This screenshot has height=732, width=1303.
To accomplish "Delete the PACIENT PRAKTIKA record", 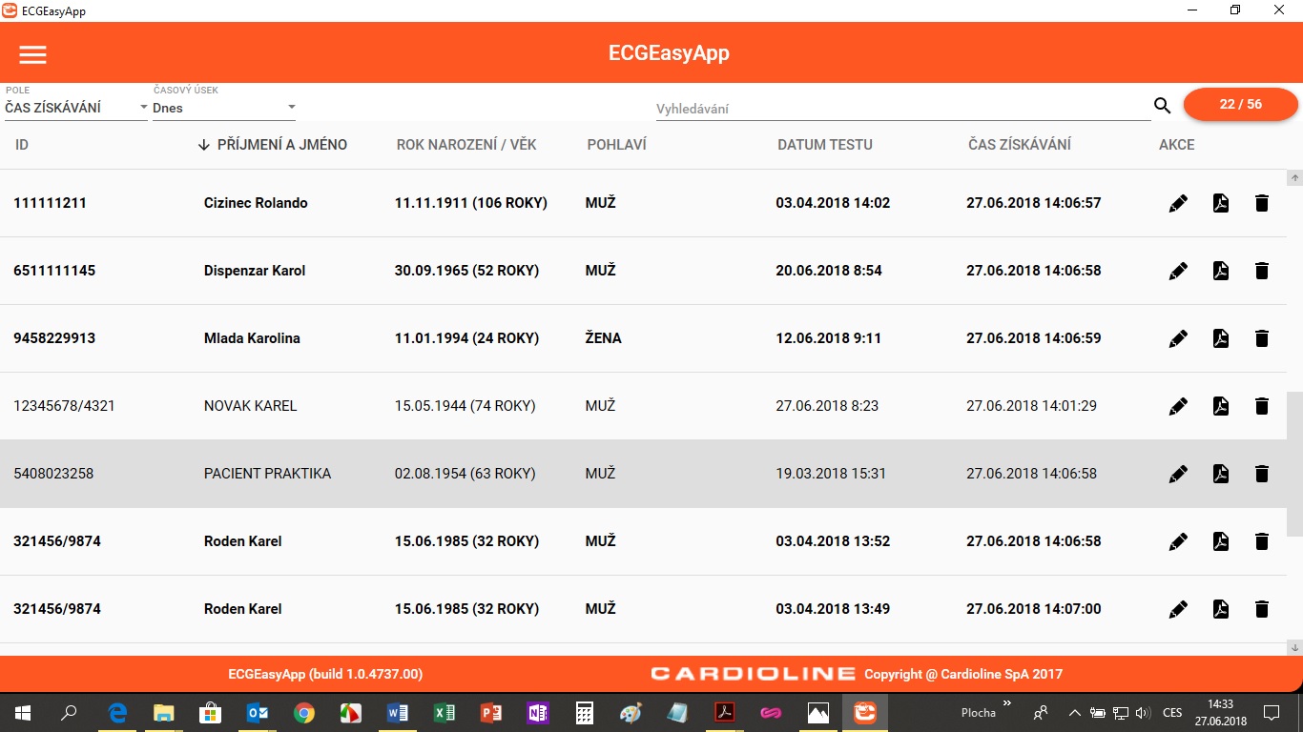I will pos(1262,474).
